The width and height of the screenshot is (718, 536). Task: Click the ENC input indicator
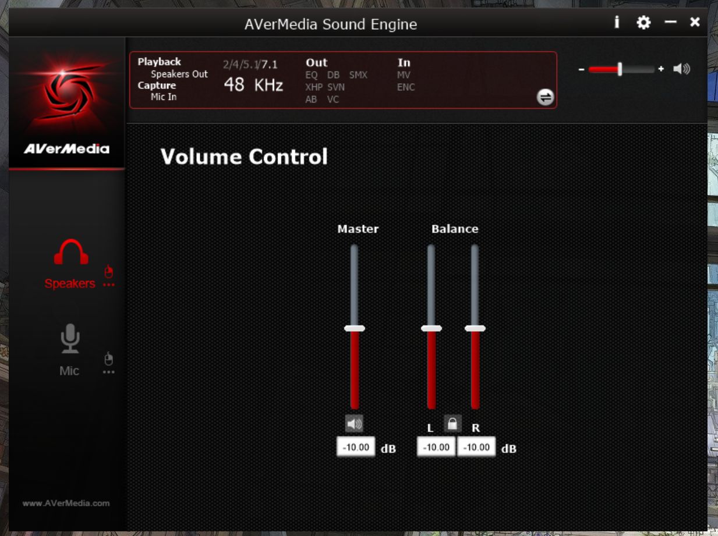[x=406, y=87]
